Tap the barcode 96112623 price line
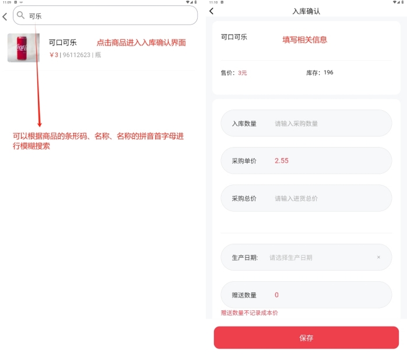The width and height of the screenshot is (407, 354). pyautogui.click(x=75, y=55)
